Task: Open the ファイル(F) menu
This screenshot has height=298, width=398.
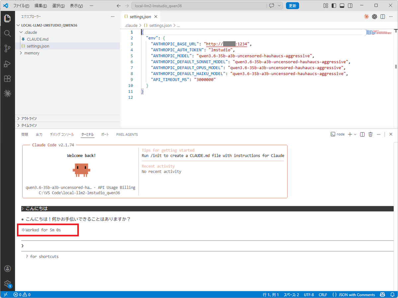Action: click(21, 6)
